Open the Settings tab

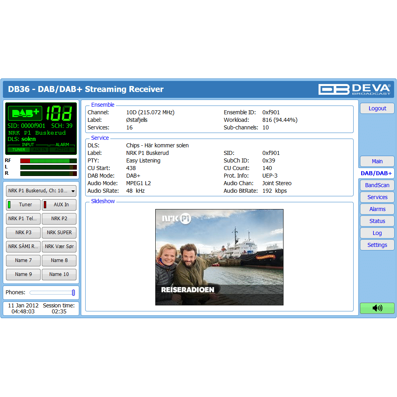(377, 245)
